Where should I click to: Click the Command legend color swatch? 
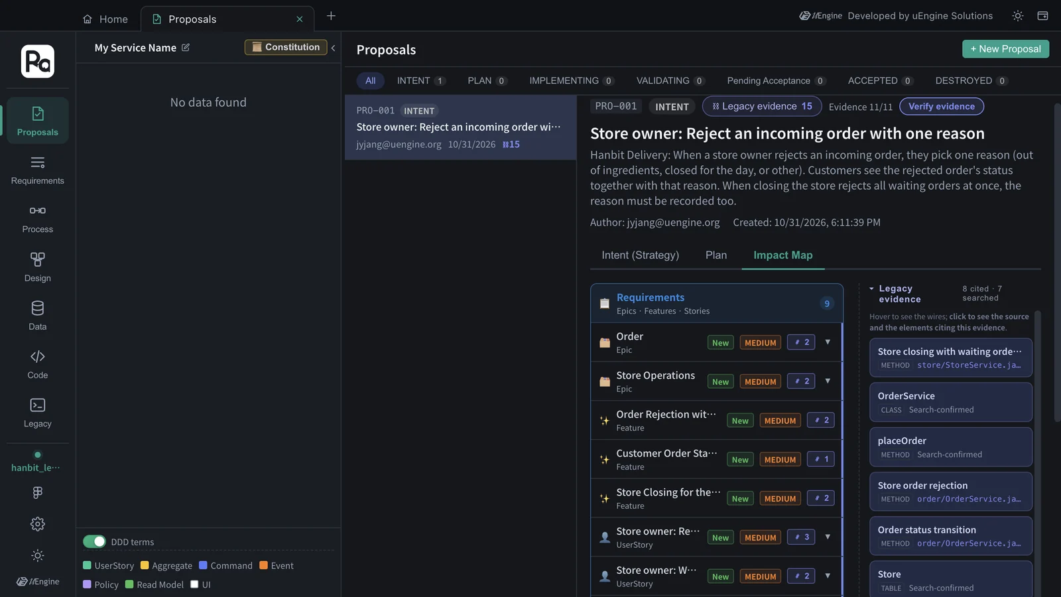pyautogui.click(x=203, y=566)
